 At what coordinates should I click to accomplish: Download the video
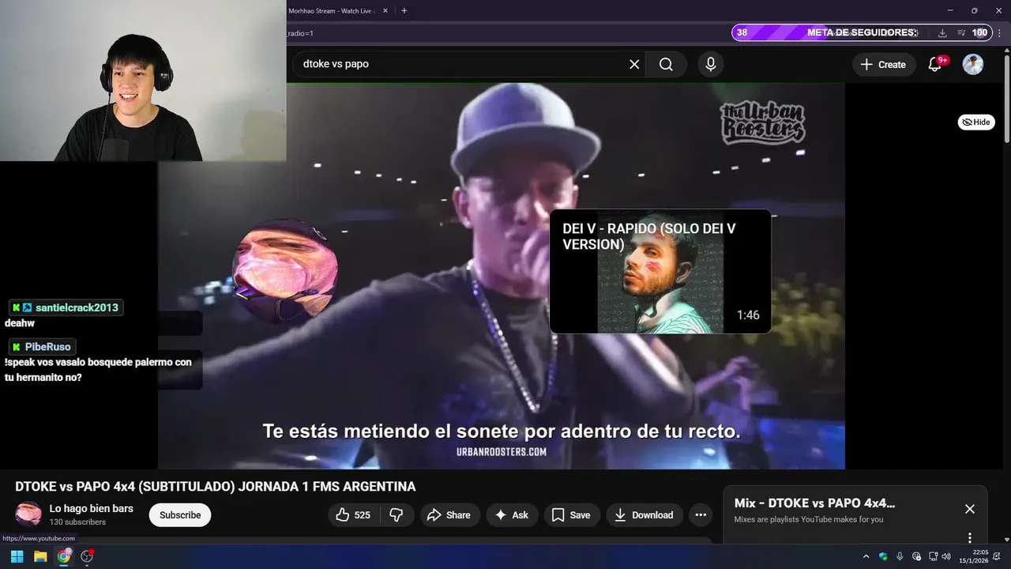644,514
